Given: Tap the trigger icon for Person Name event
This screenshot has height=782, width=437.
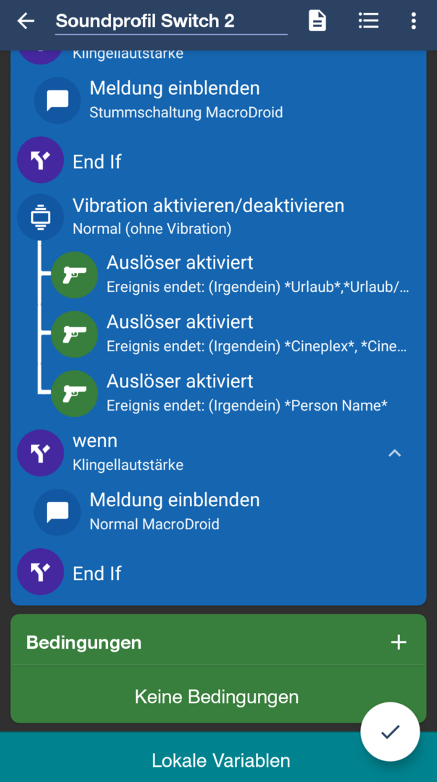Looking at the screenshot, I should click(75, 393).
